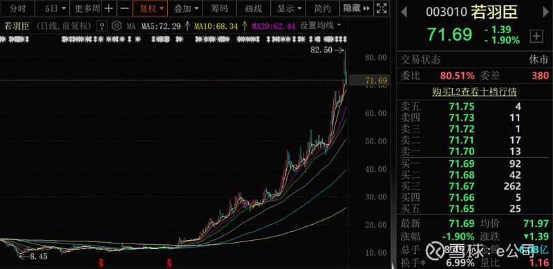
Task: Select 卖五 ask row at 71.75
Action: click(474, 106)
